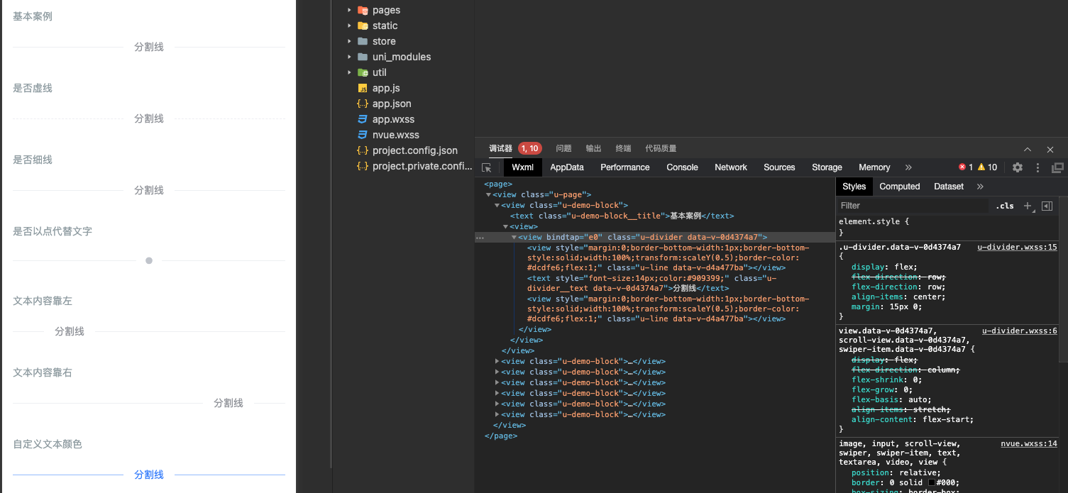
Task: Click the yellow warning triangle count
Action: (983, 167)
